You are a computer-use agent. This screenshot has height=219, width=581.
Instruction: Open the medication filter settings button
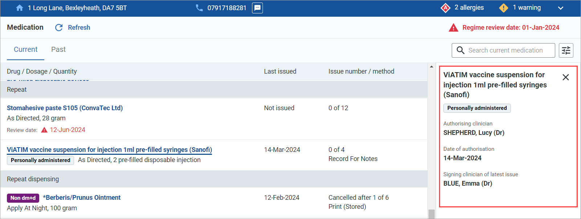pyautogui.click(x=566, y=50)
